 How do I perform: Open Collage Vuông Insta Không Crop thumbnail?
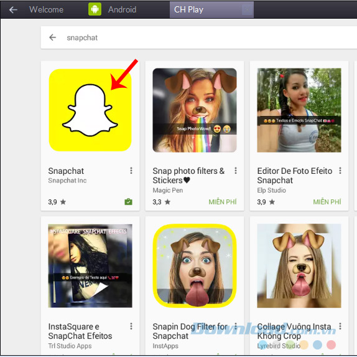(299, 266)
